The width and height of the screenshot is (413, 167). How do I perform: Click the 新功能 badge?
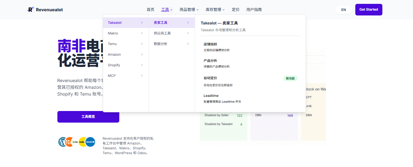pyautogui.click(x=290, y=78)
